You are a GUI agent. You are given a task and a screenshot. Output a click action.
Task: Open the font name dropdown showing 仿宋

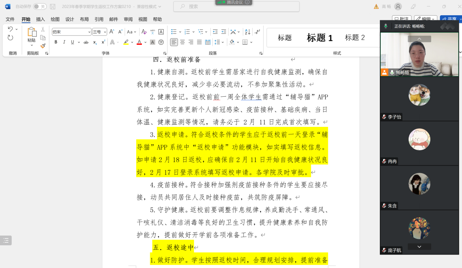pyautogui.click(x=89, y=32)
